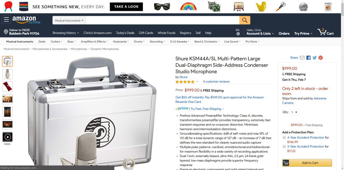Open the Musical Instruments search category dropdown

pyautogui.click(x=69, y=20)
